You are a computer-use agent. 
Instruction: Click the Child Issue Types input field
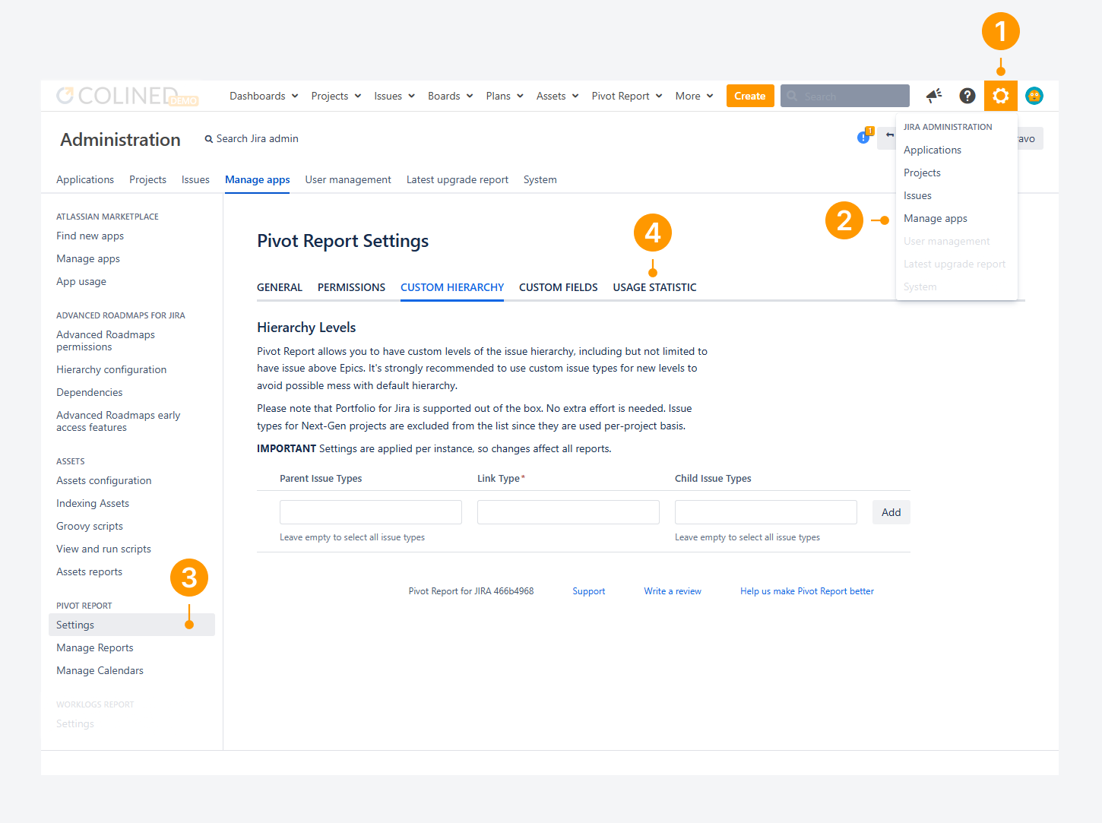(766, 512)
